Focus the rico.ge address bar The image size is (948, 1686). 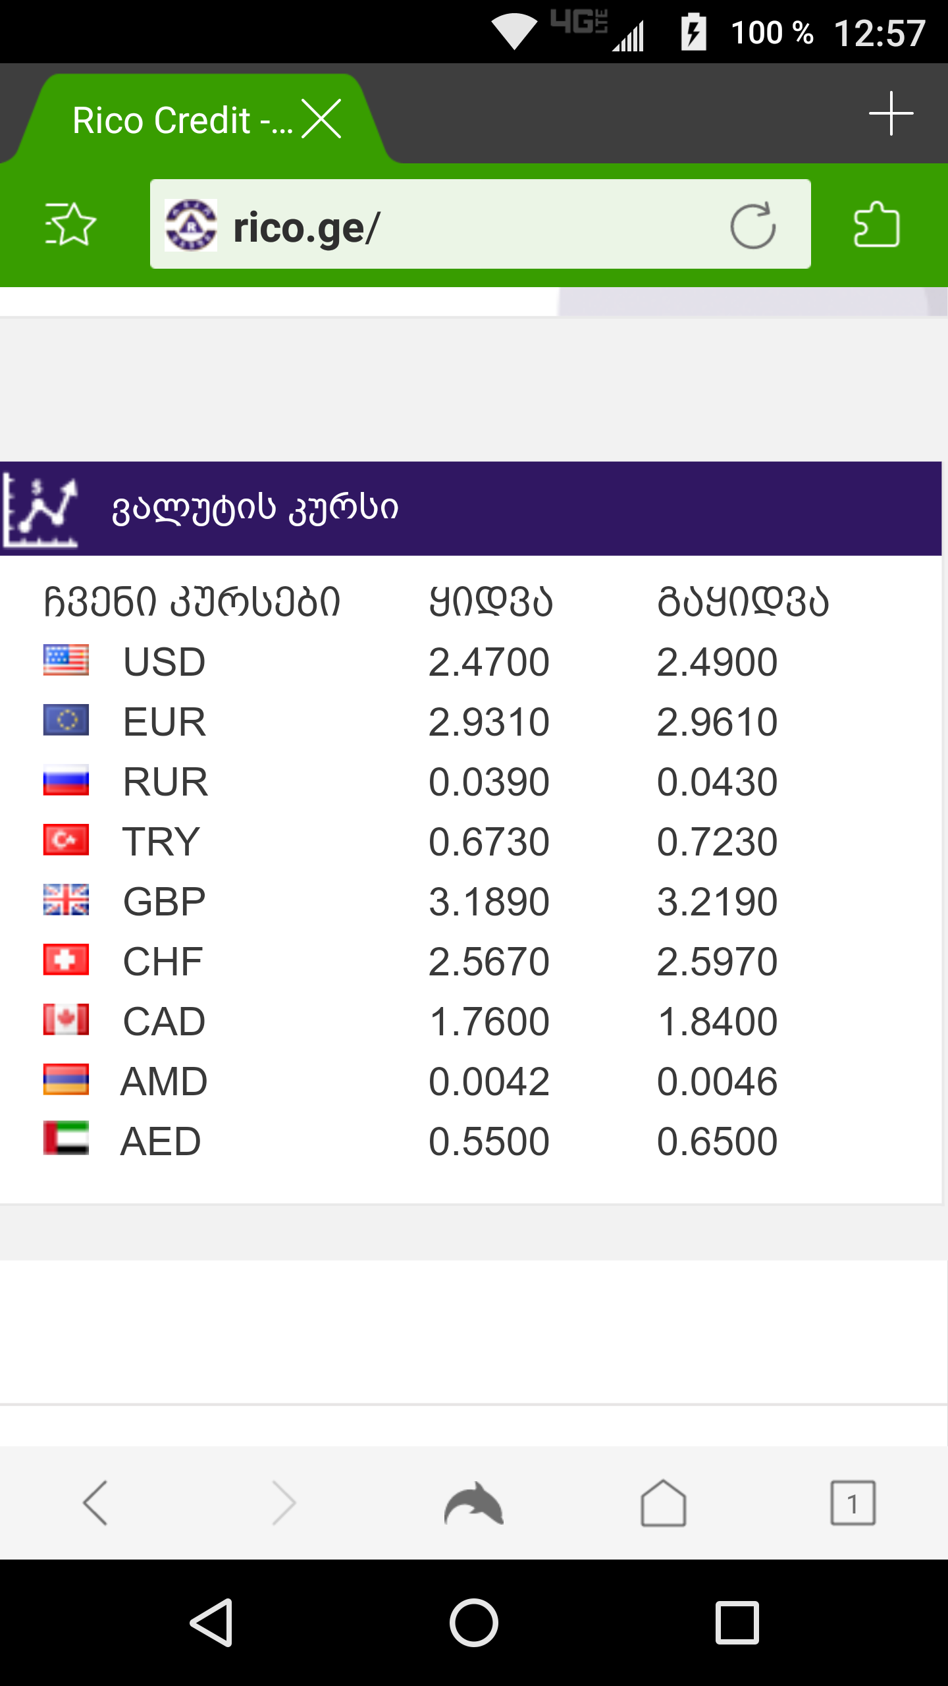pyautogui.click(x=461, y=226)
